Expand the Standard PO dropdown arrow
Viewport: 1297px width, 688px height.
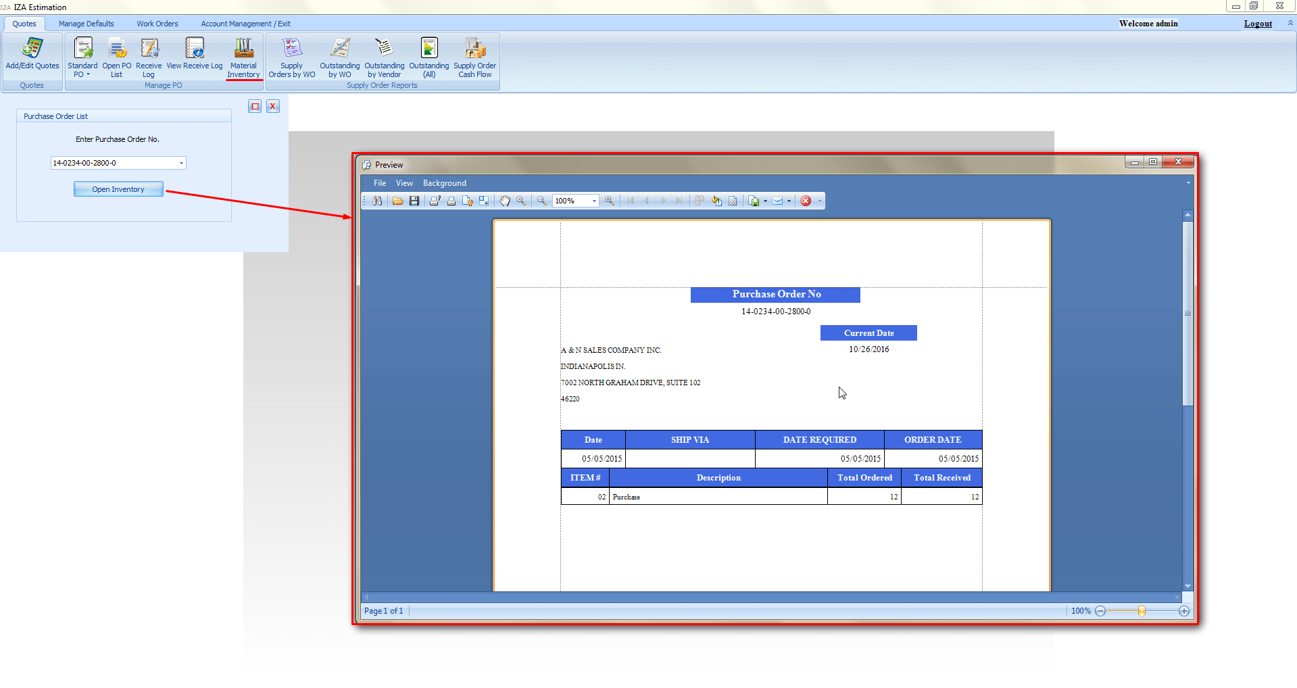coord(88,75)
